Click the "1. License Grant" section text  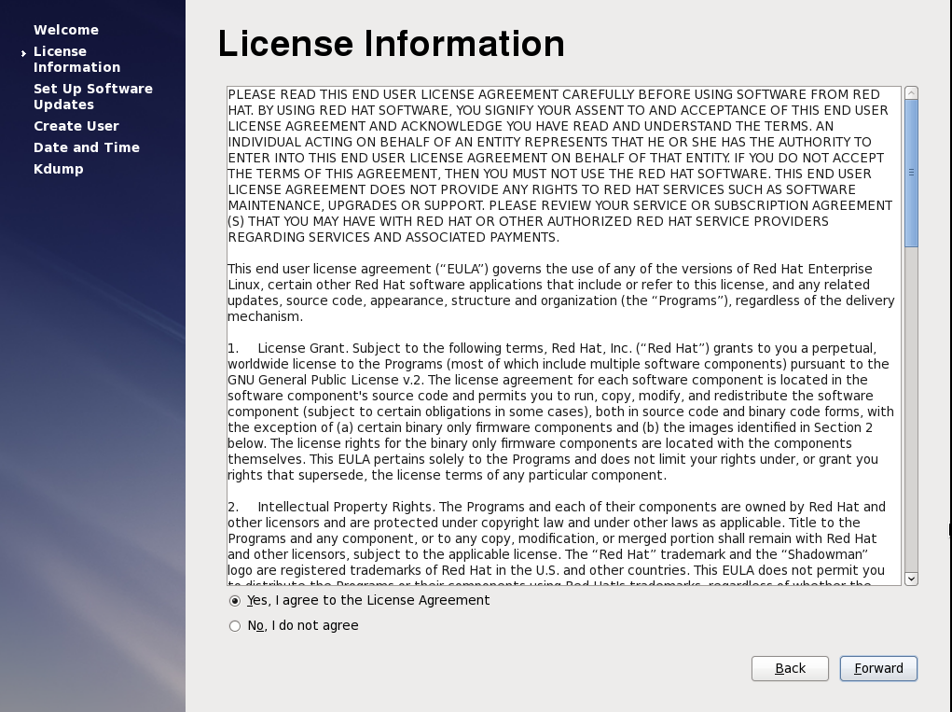561,412
